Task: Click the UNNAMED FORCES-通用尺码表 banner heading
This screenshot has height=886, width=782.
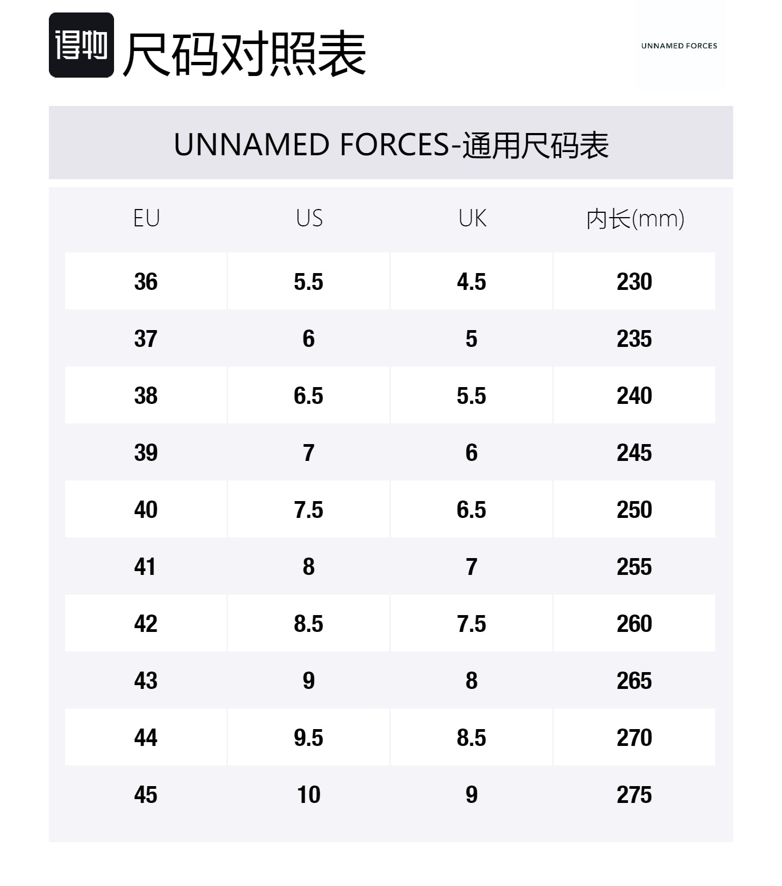Action: click(x=391, y=144)
